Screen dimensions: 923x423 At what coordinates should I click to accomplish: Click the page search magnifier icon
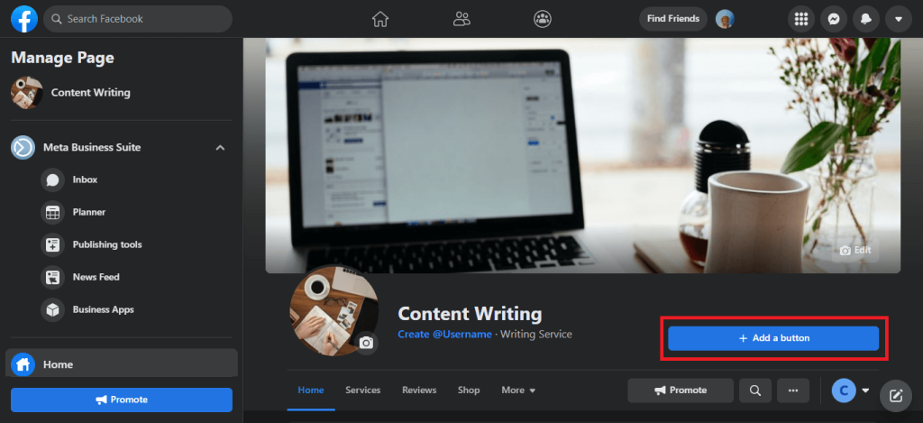click(755, 390)
